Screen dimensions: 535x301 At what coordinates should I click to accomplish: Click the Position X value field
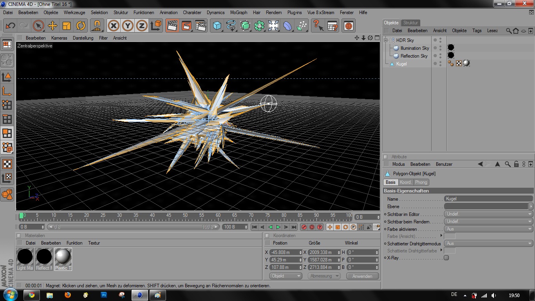point(286,252)
